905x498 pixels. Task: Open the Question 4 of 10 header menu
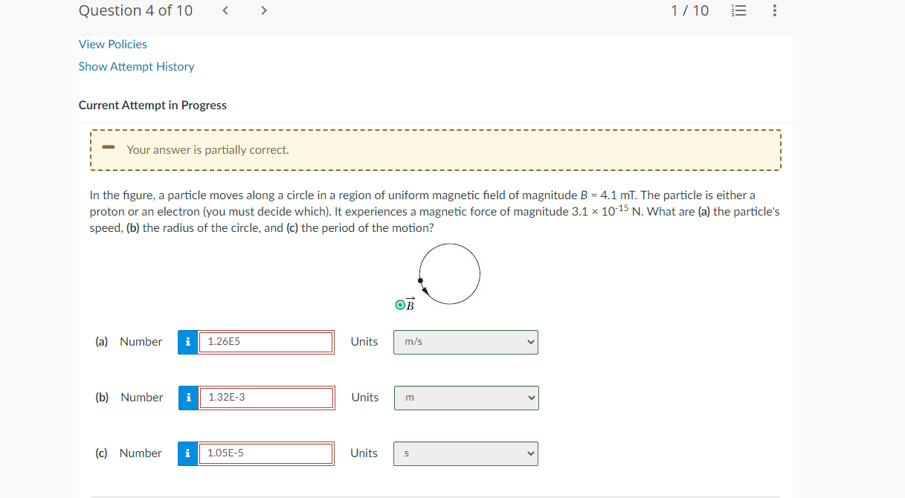click(x=135, y=10)
